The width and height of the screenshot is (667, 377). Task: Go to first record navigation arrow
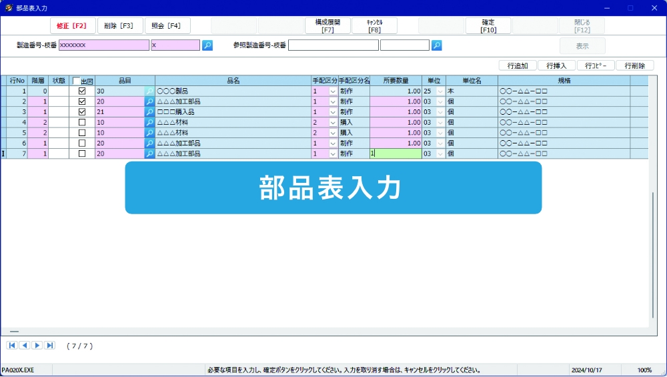coord(11,345)
